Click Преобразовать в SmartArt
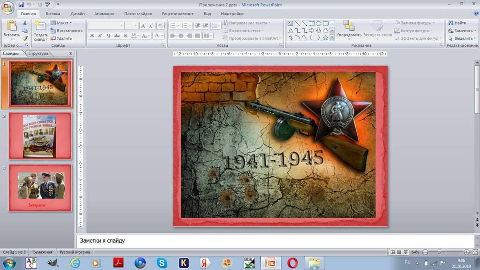This screenshot has height=270, width=480. (x=252, y=38)
